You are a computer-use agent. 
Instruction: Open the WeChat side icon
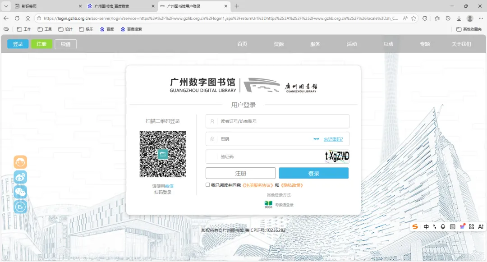(x=20, y=192)
